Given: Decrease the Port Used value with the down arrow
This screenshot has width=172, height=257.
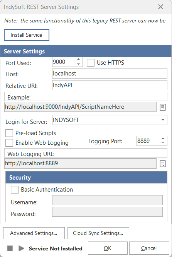Looking at the screenshot, I should [x=79, y=64].
